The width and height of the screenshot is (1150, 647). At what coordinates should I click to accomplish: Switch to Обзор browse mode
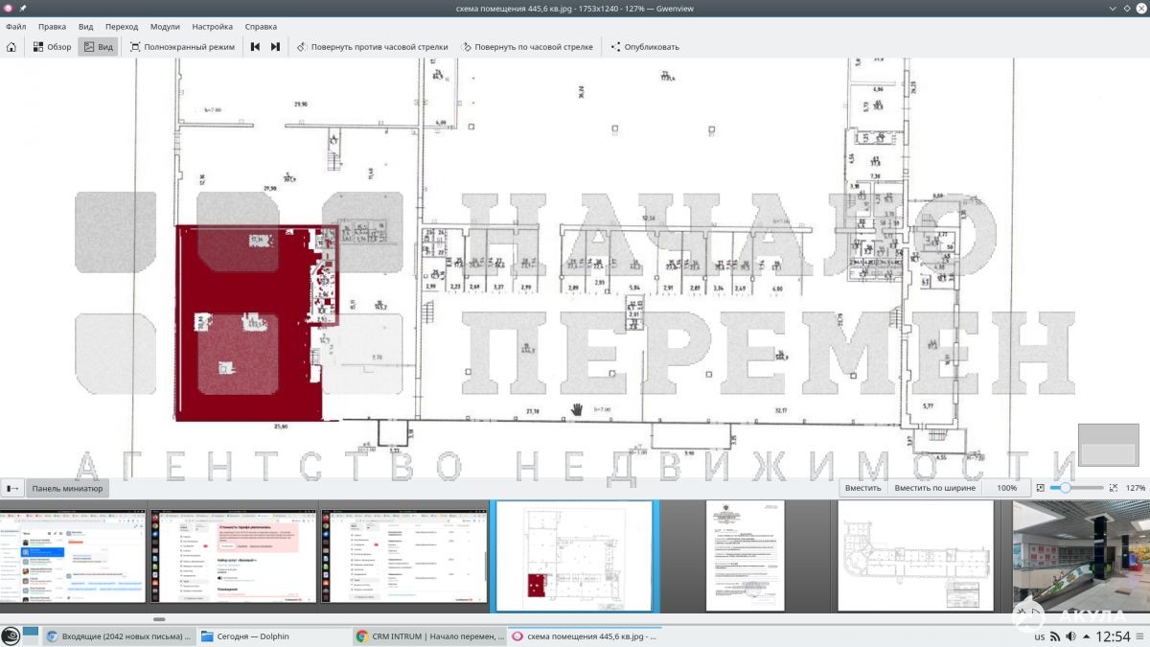(52, 46)
